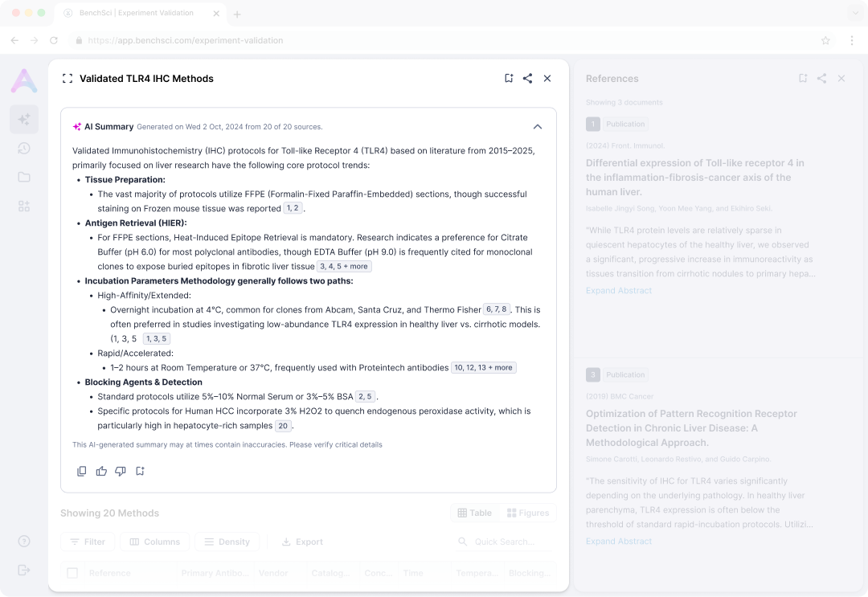Expand the abstract of the Front. Immunol. publication
The height and width of the screenshot is (597, 868).
pyautogui.click(x=619, y=290)
